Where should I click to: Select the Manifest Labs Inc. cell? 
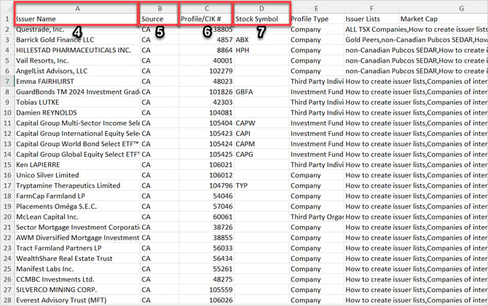77,269
